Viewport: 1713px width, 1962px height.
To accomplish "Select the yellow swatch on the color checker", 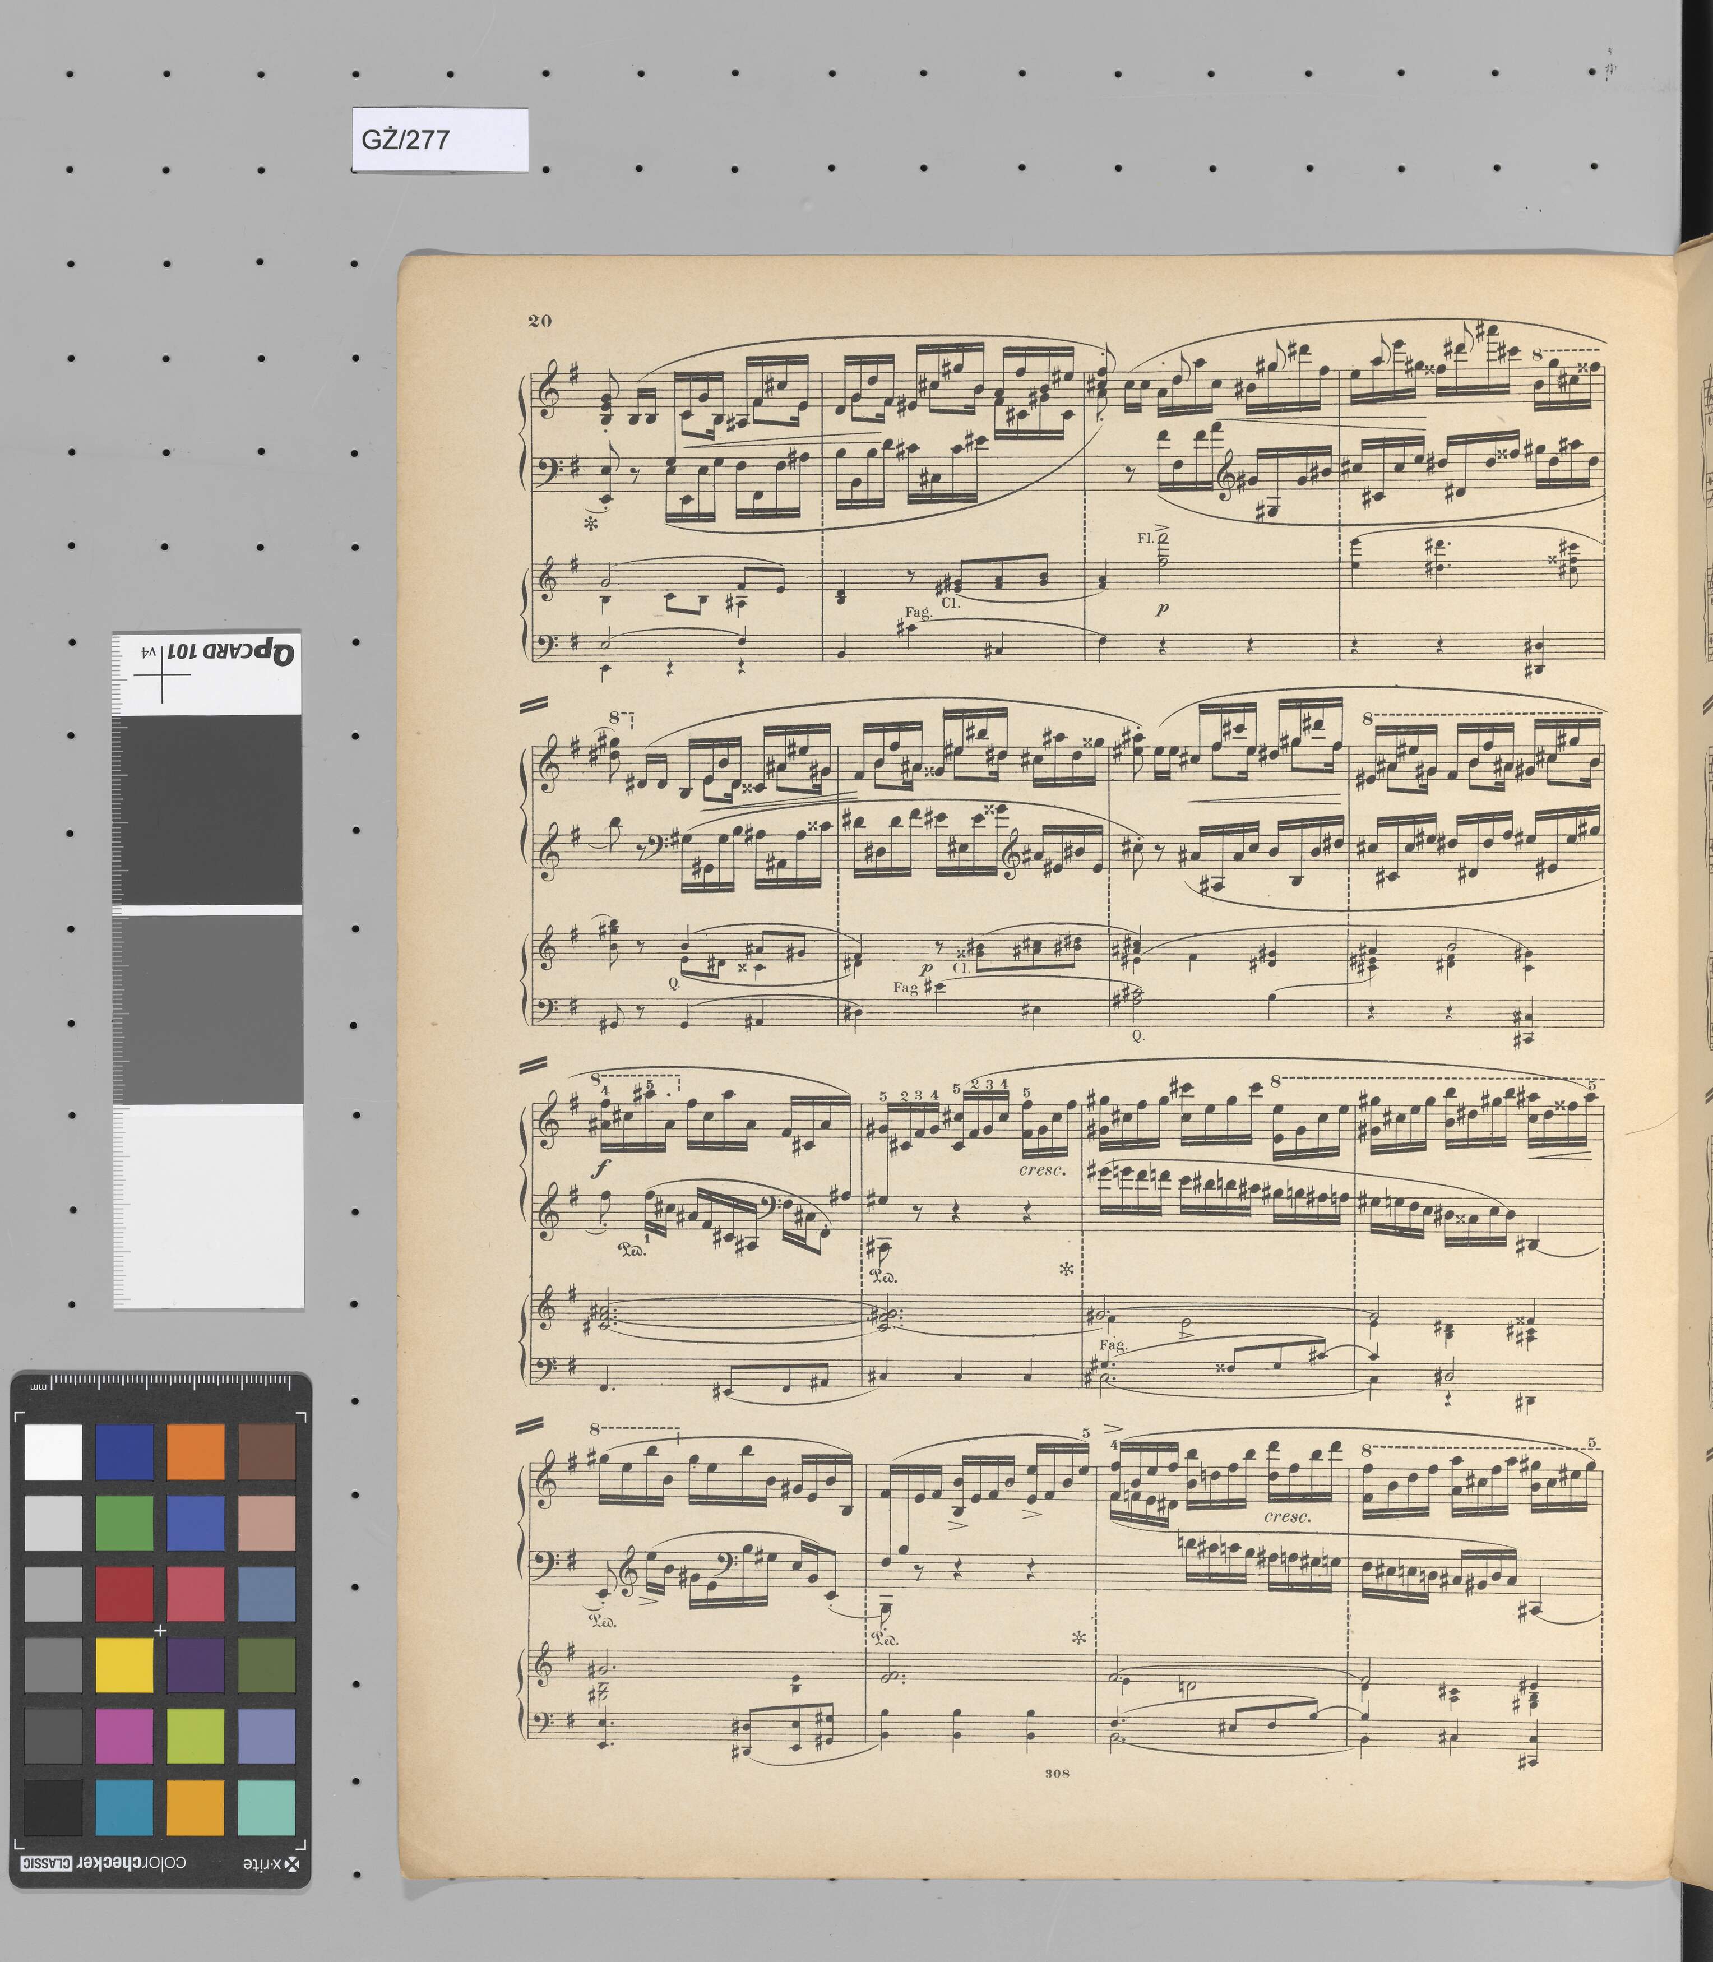I will coord(123,1665).
